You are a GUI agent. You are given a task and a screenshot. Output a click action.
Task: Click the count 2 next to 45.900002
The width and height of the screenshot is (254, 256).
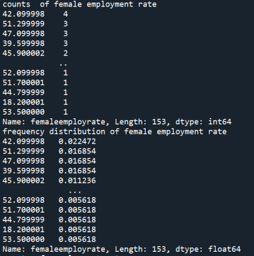[x=65, y=53]
